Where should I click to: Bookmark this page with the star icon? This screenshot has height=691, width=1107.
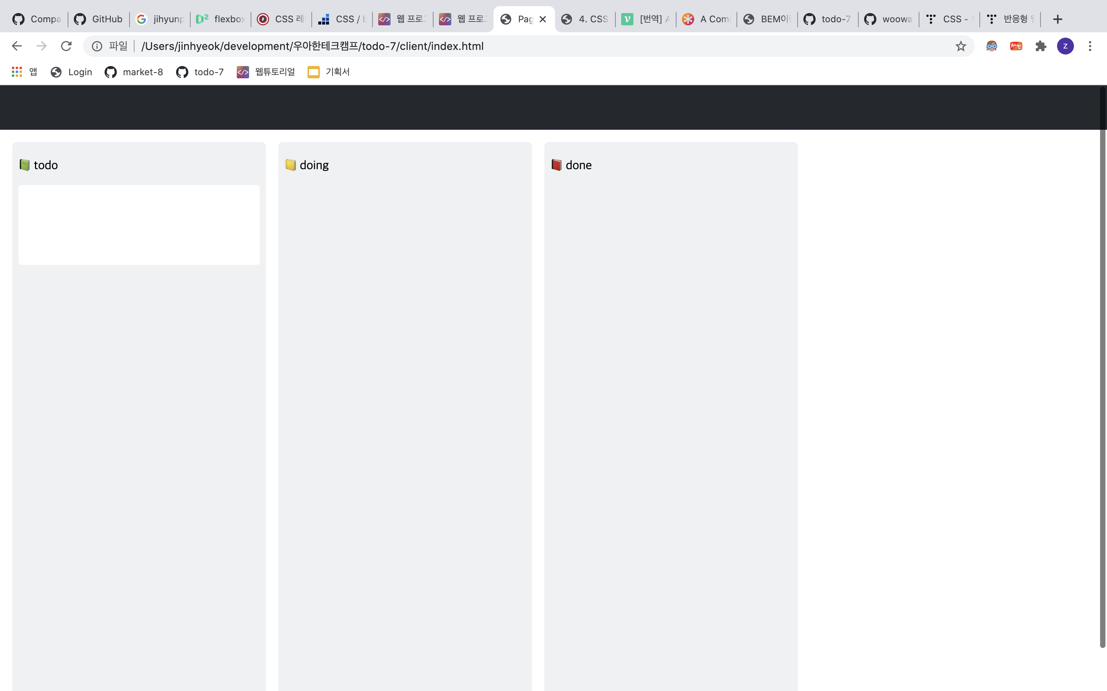point(961,46)
